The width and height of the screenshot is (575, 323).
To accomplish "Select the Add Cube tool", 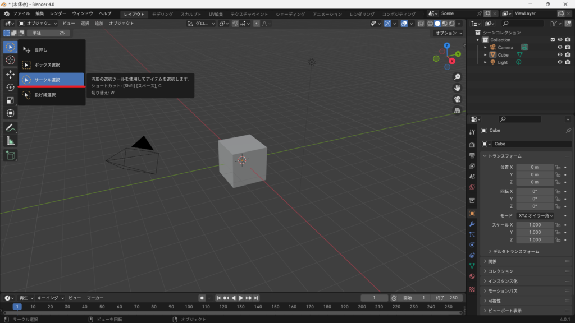I will point(10,155).
